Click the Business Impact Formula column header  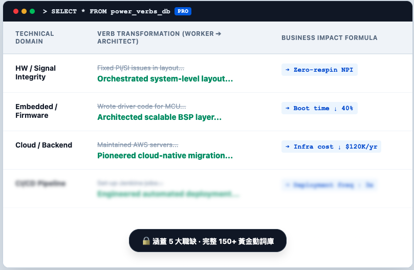point(329,38)
